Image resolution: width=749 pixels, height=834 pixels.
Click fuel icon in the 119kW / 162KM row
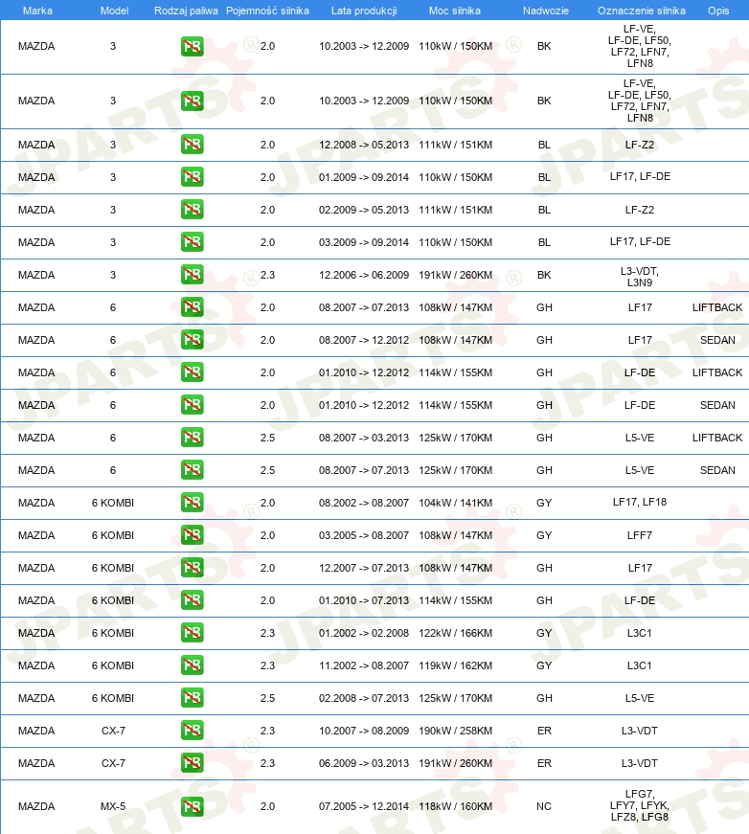(192, 665)
